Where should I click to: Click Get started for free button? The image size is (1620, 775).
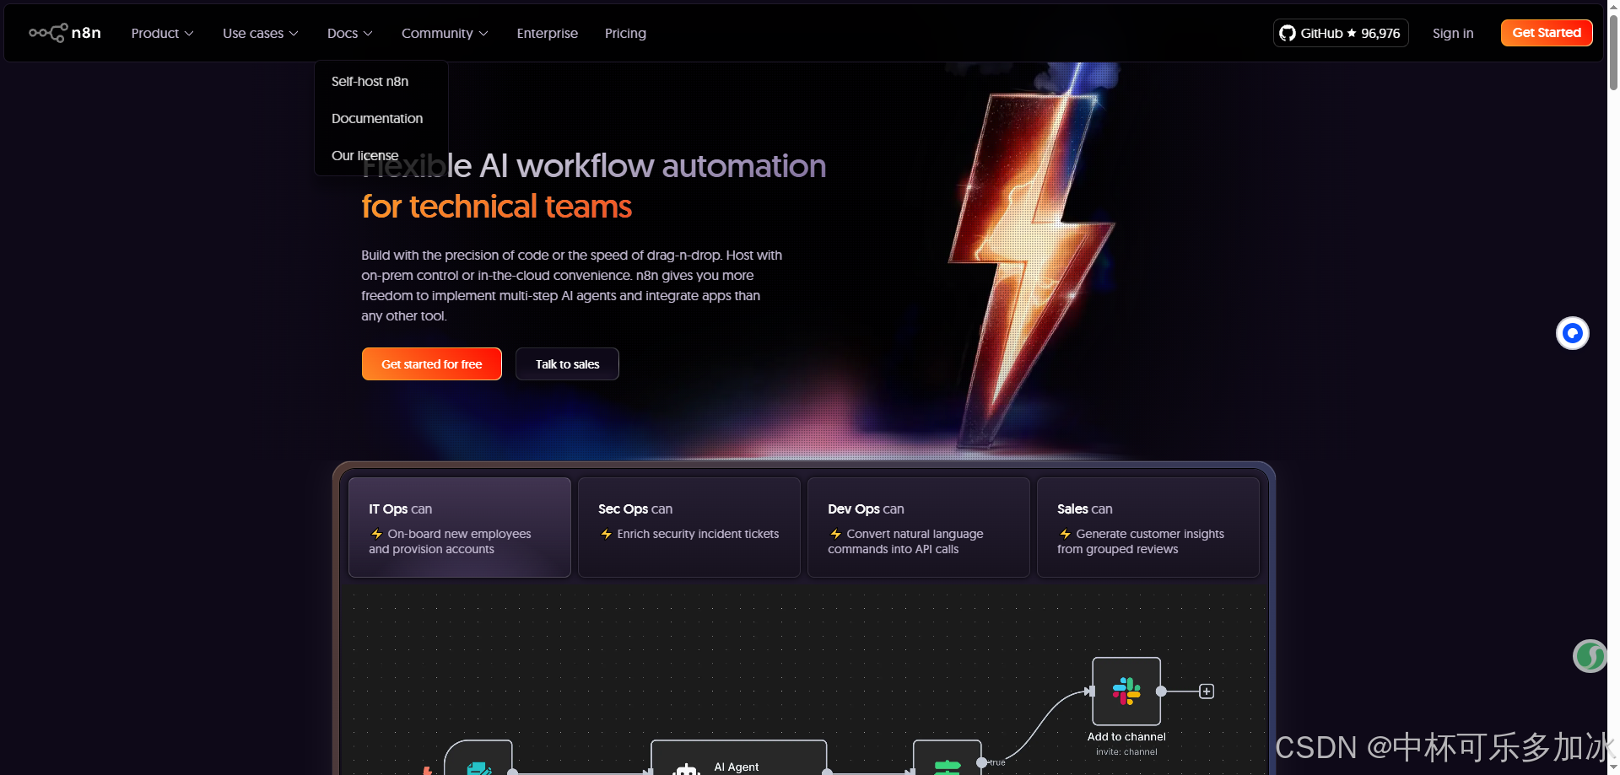point(432,364)
